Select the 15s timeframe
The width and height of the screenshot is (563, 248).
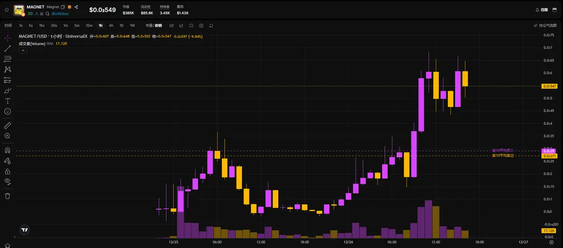tap(42, 25)
